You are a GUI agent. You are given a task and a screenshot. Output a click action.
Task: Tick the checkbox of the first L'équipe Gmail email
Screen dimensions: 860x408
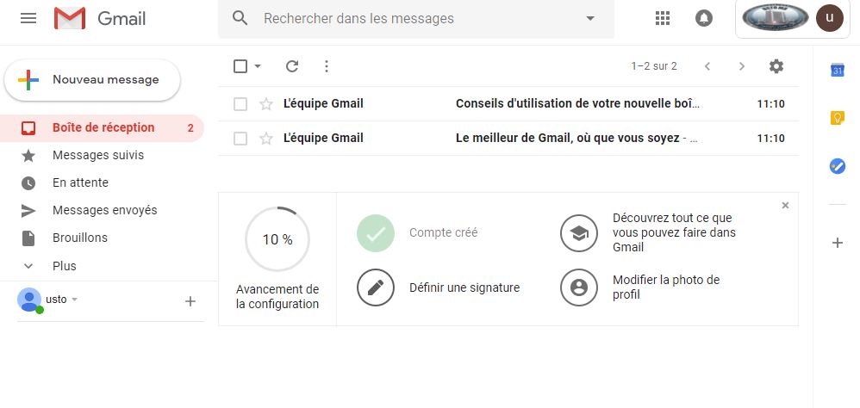240,104
